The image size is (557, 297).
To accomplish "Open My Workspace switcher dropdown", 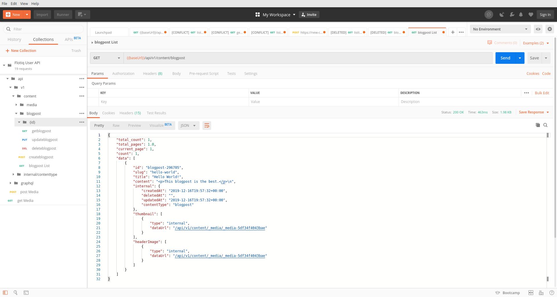I will point(275,15).
